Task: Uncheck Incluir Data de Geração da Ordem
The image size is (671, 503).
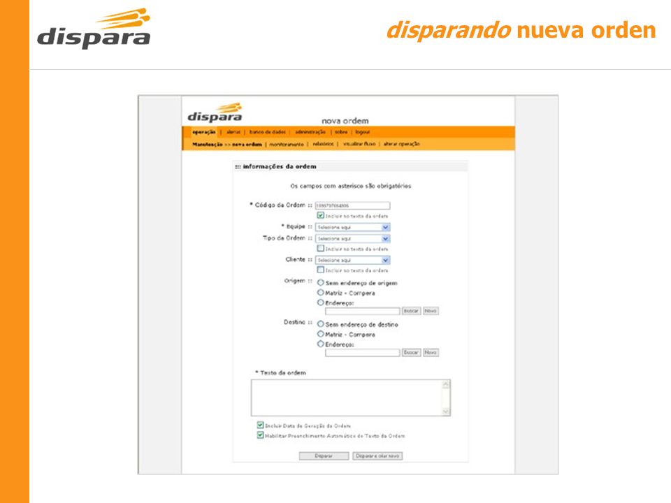Action: [260, 425]
